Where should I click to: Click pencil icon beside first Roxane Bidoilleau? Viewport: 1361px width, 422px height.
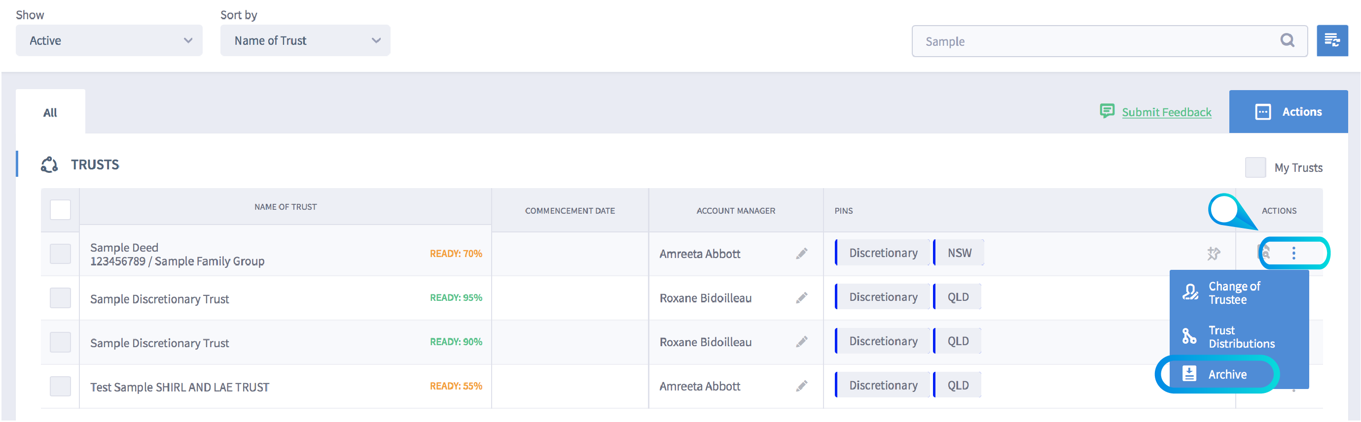pyautogui.click(x=801, y=298)
